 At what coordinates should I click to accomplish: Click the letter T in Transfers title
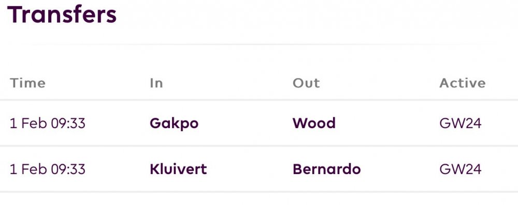click(x=14, y=14)
